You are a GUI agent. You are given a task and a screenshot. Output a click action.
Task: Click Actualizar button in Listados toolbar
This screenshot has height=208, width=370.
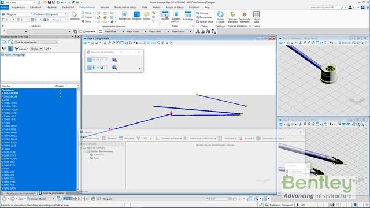(x=127, y=138)
